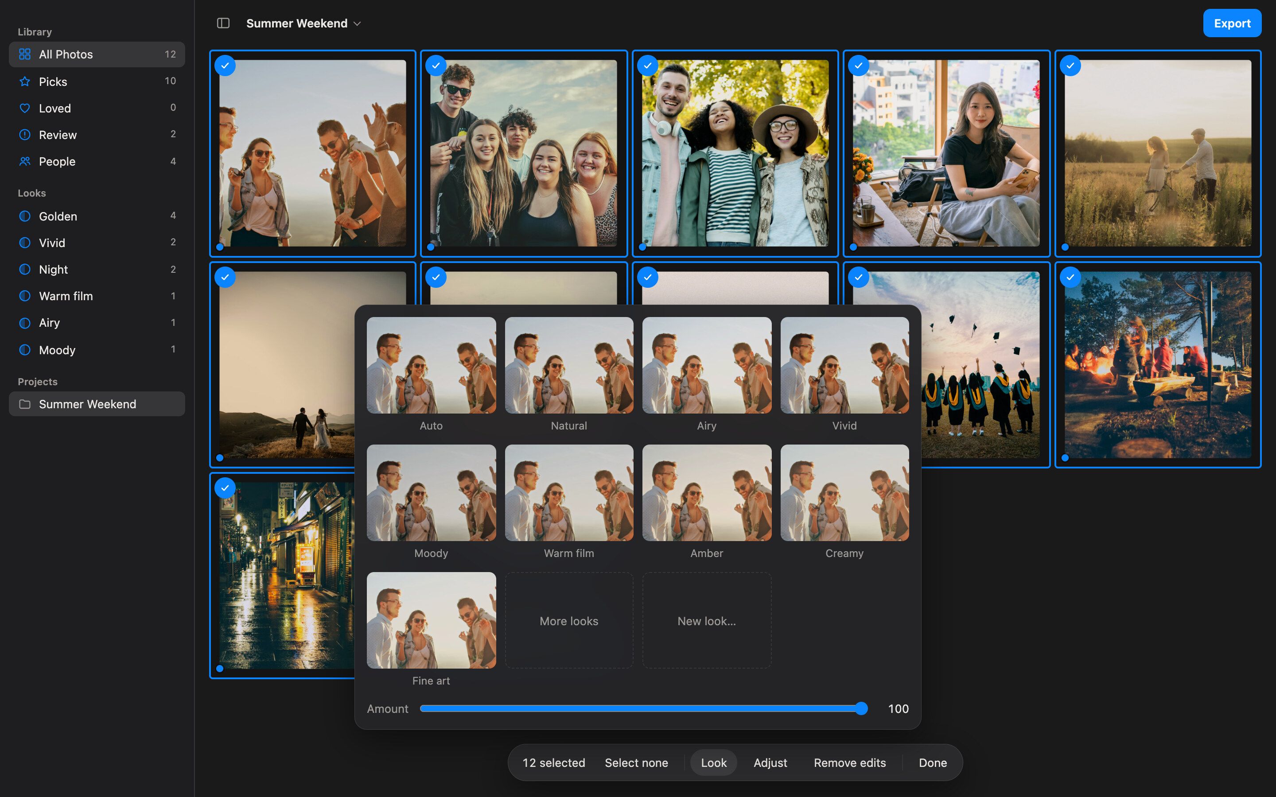
Task: Apply the Airy look preset thumbnail
Action: (707, 365)
